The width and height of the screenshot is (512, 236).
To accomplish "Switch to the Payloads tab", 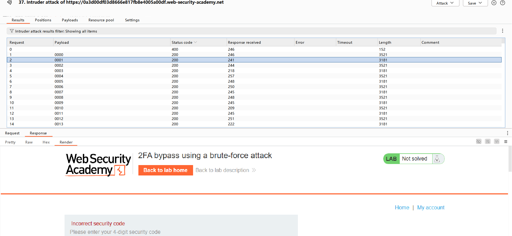I will [x=70, y=20].
